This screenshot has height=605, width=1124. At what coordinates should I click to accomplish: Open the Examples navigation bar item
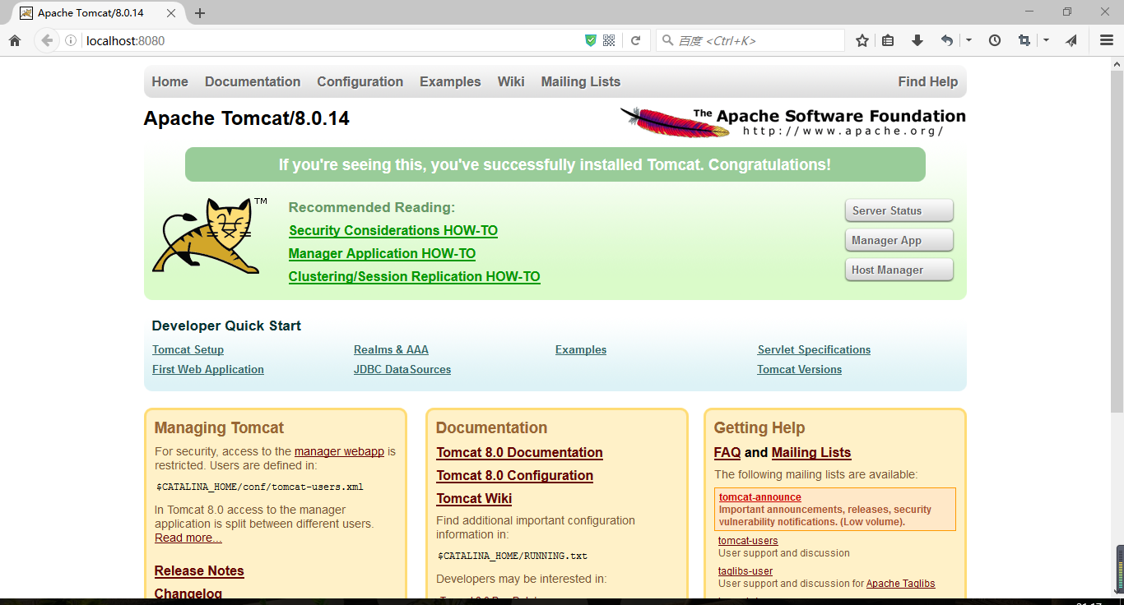pos(450,81)
